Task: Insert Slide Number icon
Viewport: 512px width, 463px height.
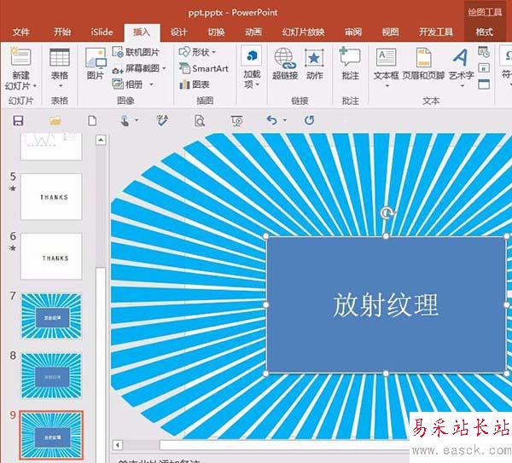Action: click(x=484, y=68)
